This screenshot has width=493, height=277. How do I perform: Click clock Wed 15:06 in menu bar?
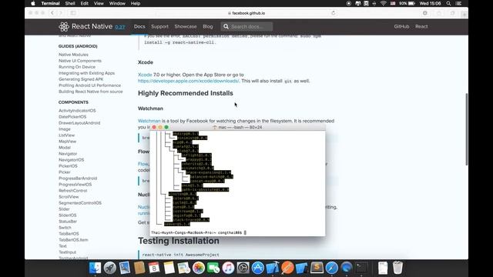click(430, 3)
